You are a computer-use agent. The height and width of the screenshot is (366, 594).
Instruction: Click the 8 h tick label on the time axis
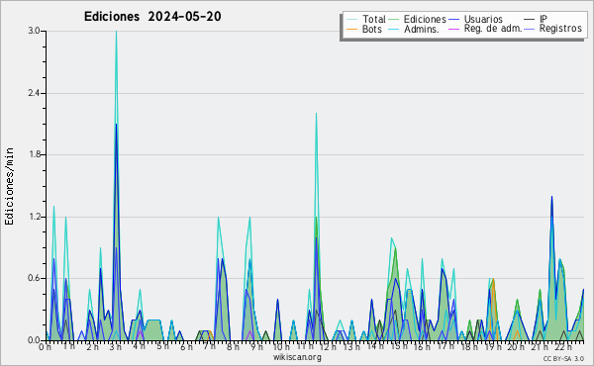tap(233, 346)
